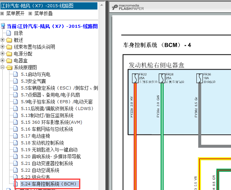This screenshot has height=190, width=231.
Task: Expand the 线束布置与插头说明 folder
Action: 2,47
